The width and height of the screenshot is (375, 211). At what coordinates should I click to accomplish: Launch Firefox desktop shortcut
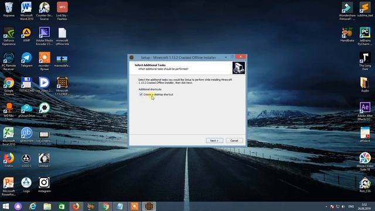coord(9,160)
